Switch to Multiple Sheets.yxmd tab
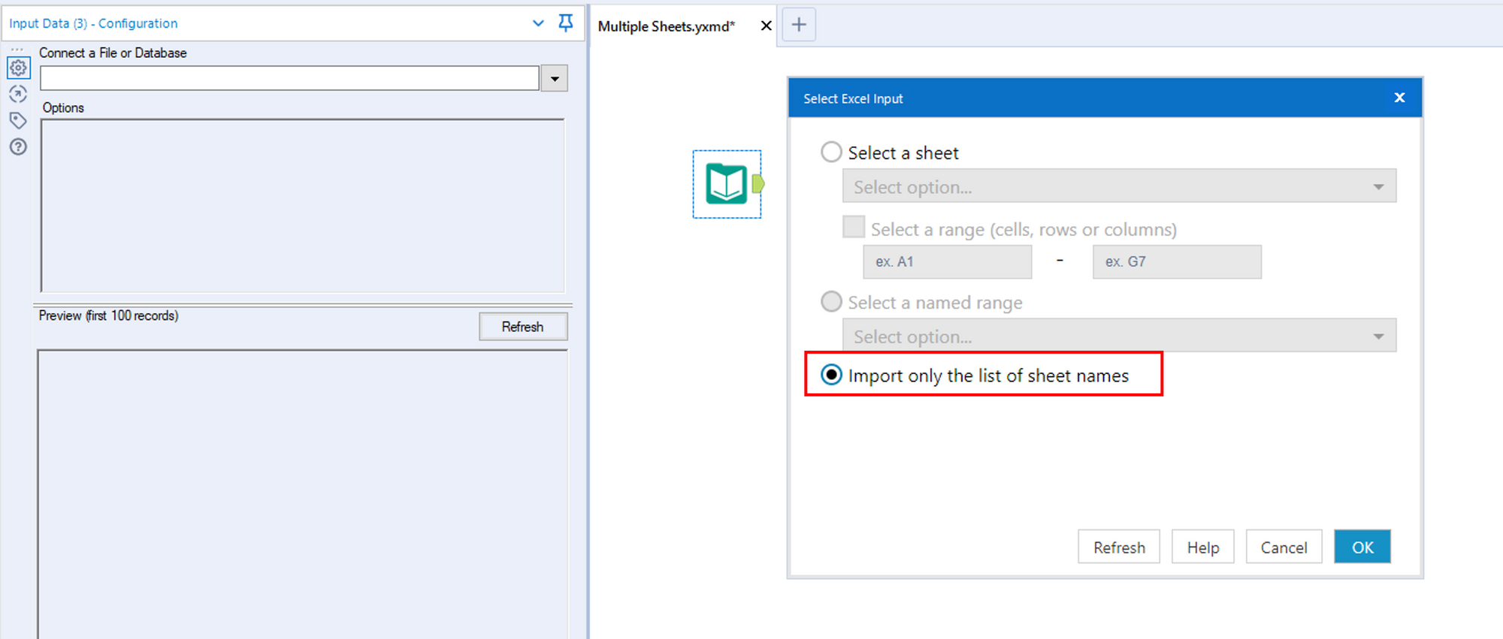Image resolution: width=1503 pixels, height=639 pixels. pos(666,26)
